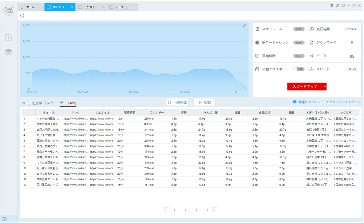Click the 調理時間 column header
The image size is (364, 223).
[x=130, y=112]
